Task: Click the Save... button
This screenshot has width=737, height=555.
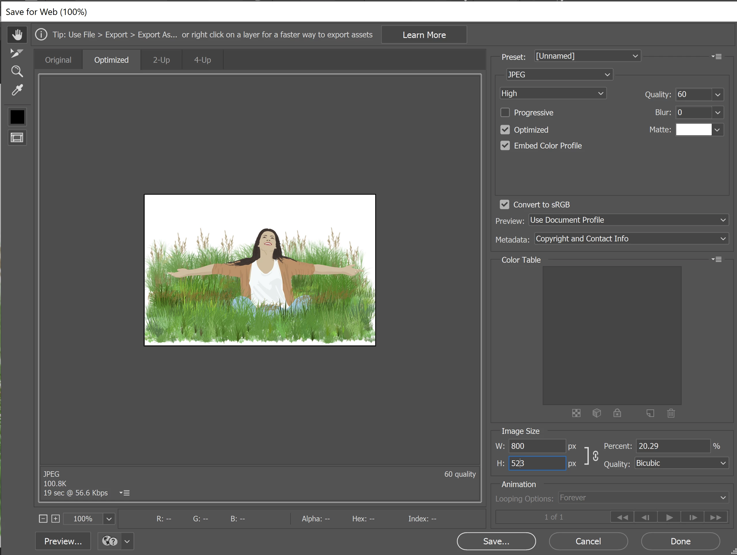Action: coord(496,541)
